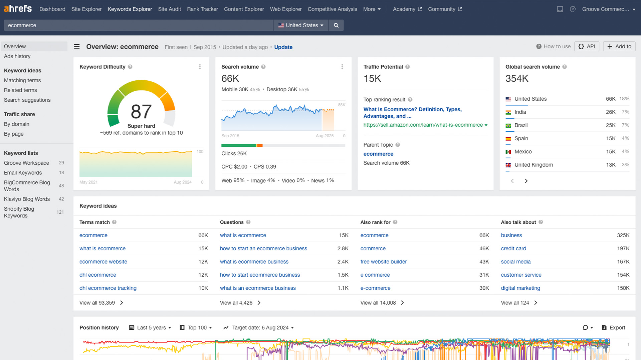Open United States country dropdown
This screenshot has width=641, height=360.
(x=301, y=25)
